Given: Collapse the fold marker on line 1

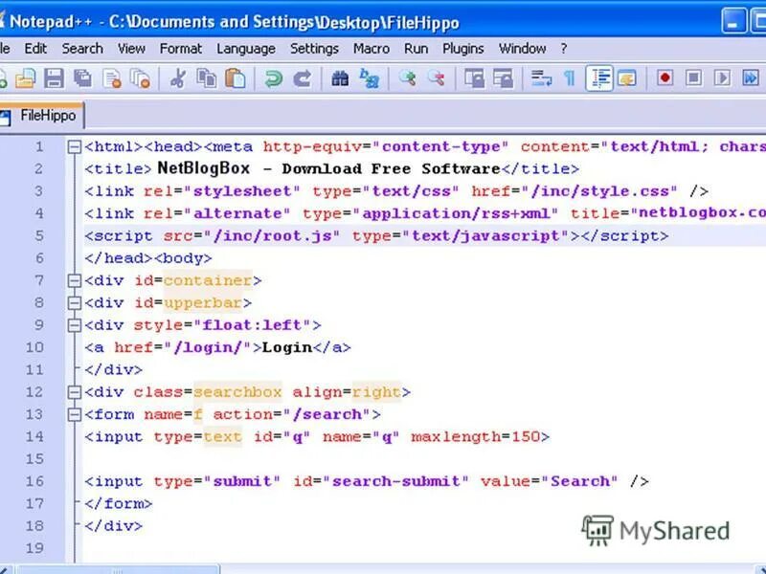Looking at the screenshot, I should pyautogui.click(x=74, y=147).
